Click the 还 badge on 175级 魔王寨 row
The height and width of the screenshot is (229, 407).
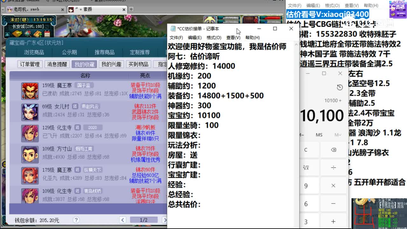(78, 170)
